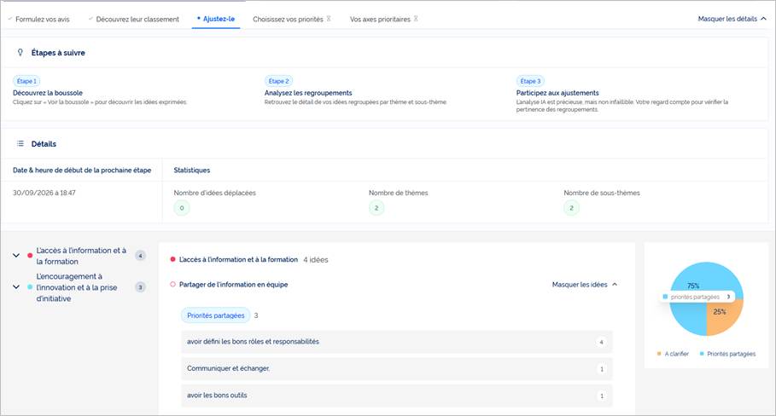Collapse ideas with 'Masquer les idées'
The height and width of the screenshot is (416, 776).
585,285
